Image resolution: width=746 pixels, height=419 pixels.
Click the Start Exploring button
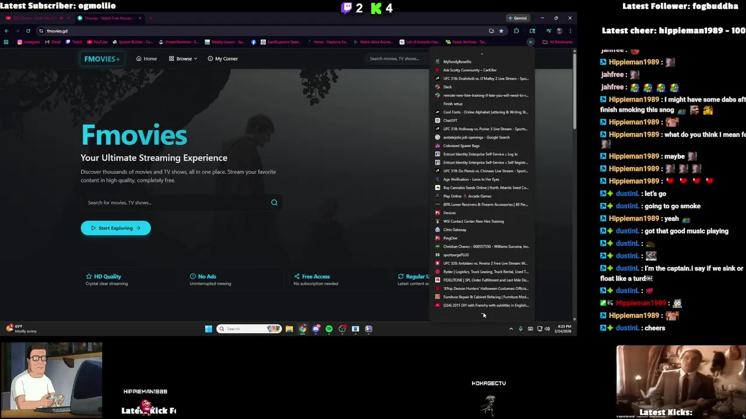coord(115,228)
